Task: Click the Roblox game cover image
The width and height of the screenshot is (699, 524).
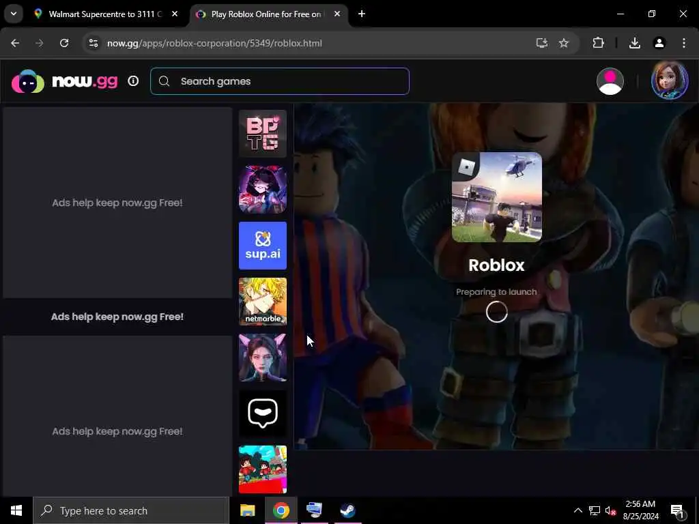Action: click(x=497, y=197)
